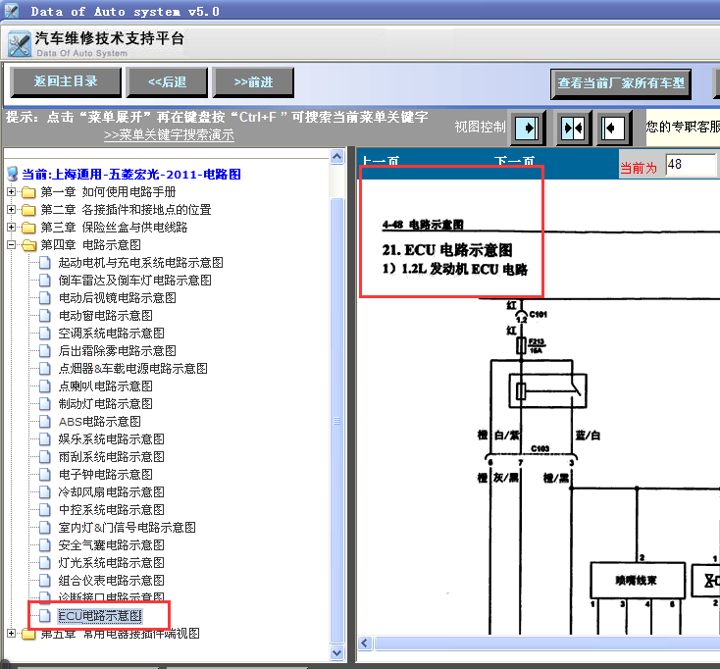Select ECU电路示意图 tree item
The width and height of the screenshot is (720, 669).
[100, 616]
